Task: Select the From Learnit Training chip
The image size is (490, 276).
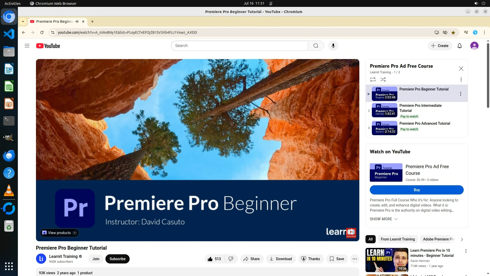Action: pyautogui.click(x=398, y=239)
